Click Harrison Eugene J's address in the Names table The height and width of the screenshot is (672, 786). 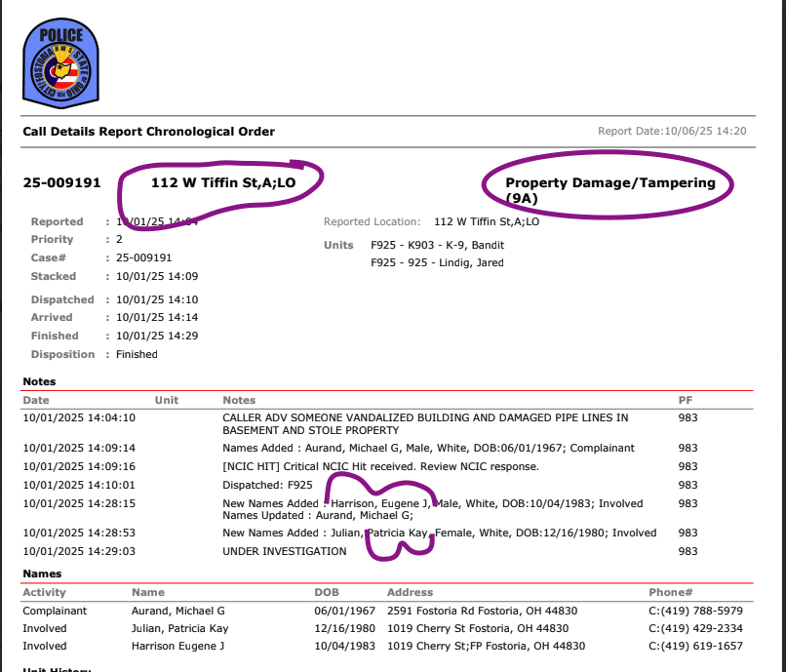click(x=486, y=646)
